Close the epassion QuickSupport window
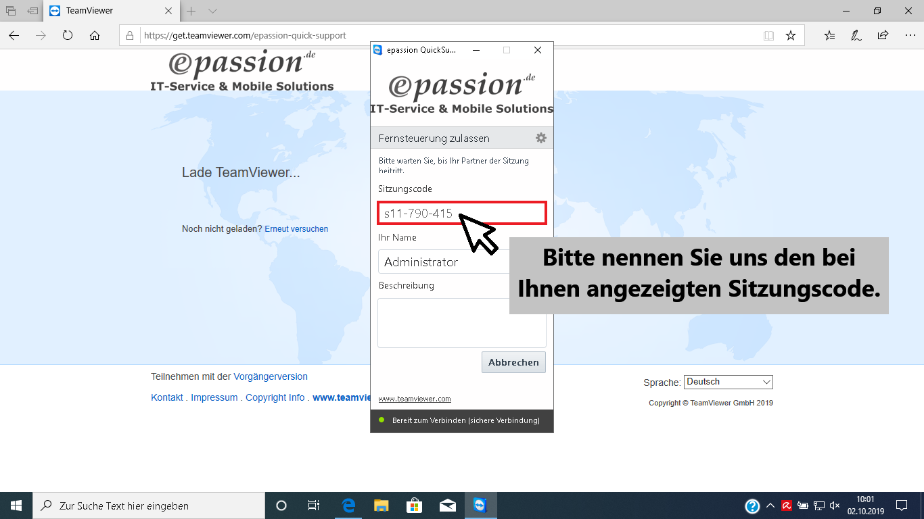Screen dimensions: 924x519 tap(538, 50)
